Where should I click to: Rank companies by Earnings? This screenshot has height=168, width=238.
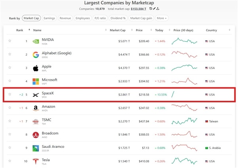[x=49, y=18]
